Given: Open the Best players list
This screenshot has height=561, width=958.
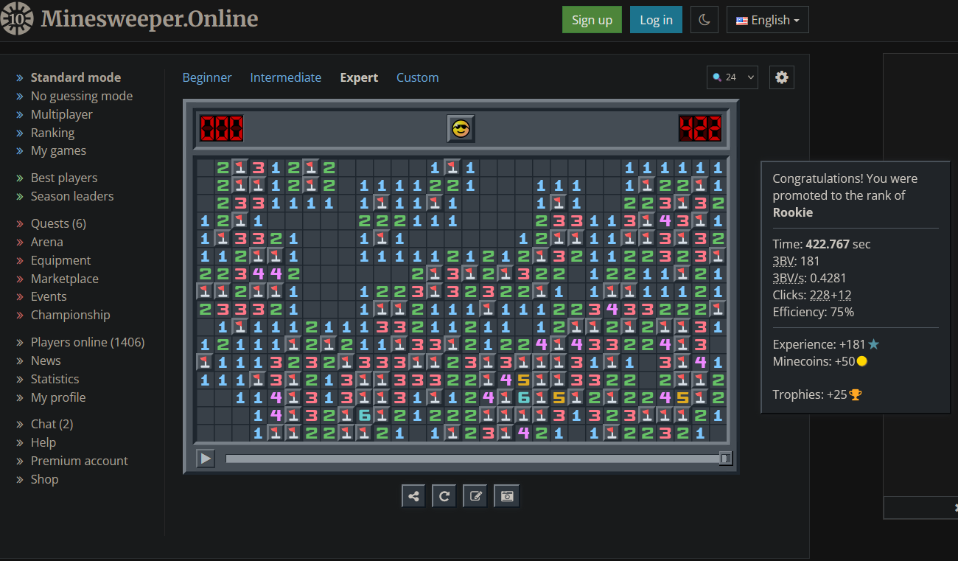Looking at the screenshot, I should tap(64, 178).
